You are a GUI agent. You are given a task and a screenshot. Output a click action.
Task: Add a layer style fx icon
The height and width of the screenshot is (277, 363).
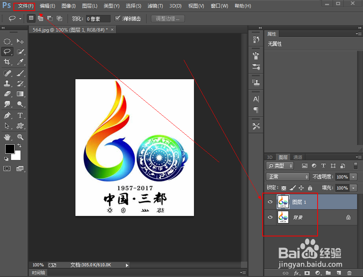(x=297, y=273)
